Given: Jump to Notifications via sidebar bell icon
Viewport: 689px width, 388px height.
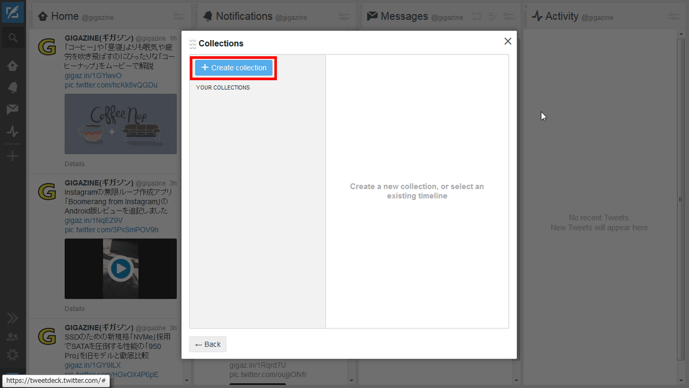Looking at the screenshot, I should [x=12, y=87].
